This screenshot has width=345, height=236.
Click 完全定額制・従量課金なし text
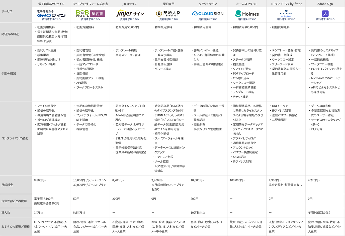click(285, 185)
